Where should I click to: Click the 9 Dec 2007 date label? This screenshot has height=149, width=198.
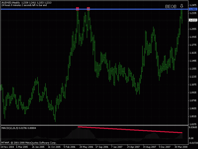click(x=164, y=147)
